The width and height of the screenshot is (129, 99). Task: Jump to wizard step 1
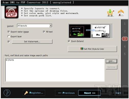pos(125,24)
